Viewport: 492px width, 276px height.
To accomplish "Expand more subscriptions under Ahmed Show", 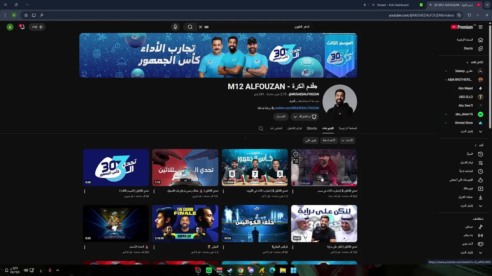I will pos(471,131).
